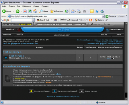This screenshot has width=129, height=105.
Task: Click into the address bar URL field
Action: pyautogui.click(x=55, y=16)
